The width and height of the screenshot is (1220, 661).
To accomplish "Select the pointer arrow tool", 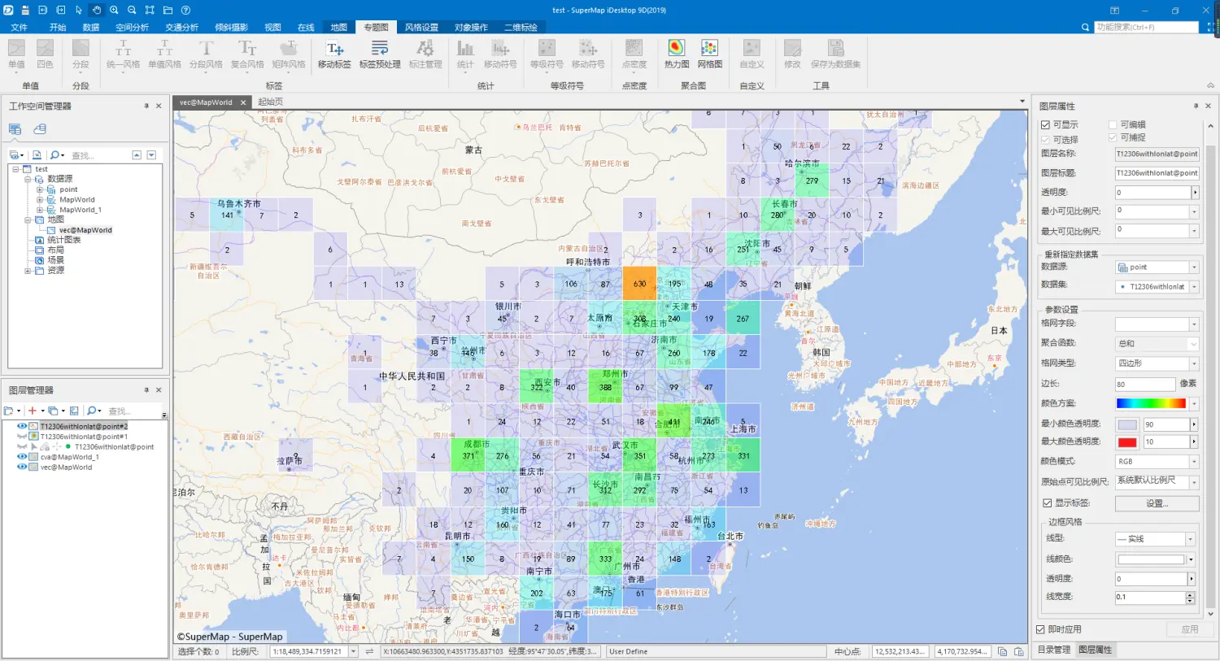I will click(79, 11).
